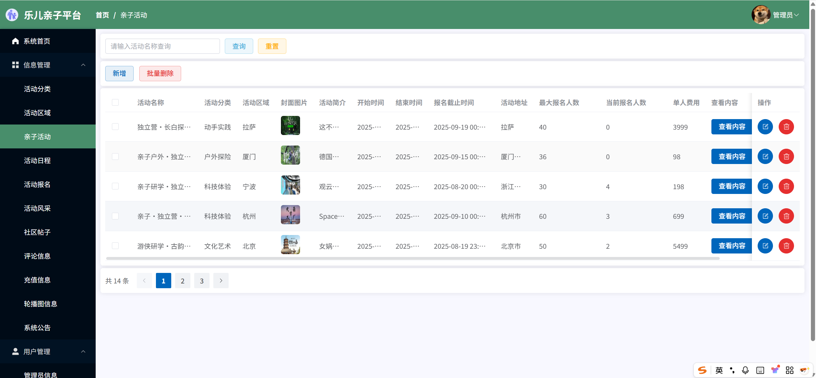816x378 pixels.
Task: Click edit icon for 北京 activity row
Action: tap(765, 246)
